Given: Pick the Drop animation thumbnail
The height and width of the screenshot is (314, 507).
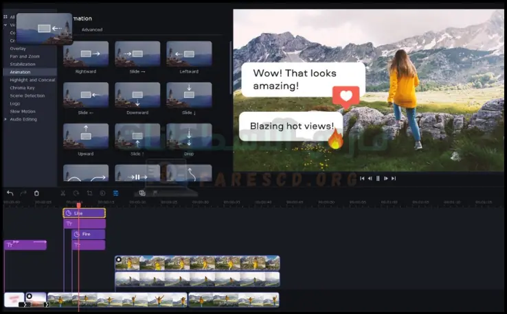Looking at the screenshot, I should [x=189, y=136].
